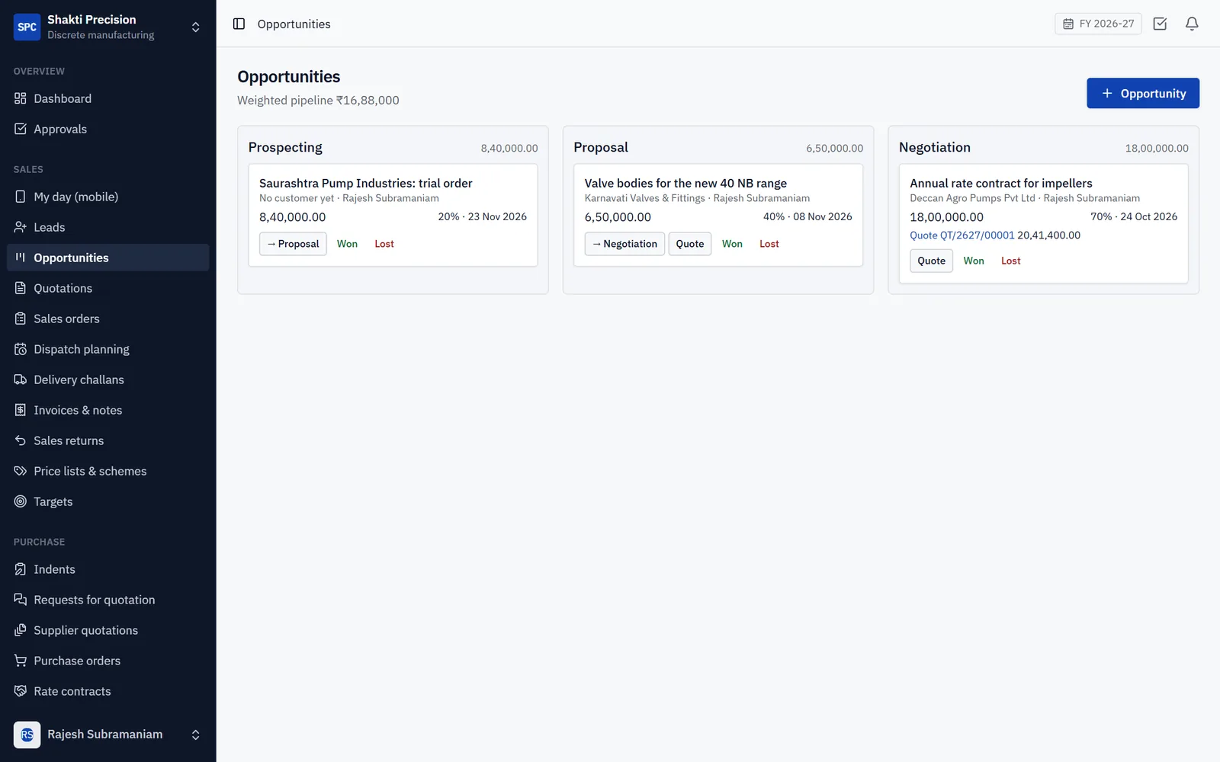This screenshot has height=762, width=1220.
Task: Click the Sales orders clipboard icon
Action: pyautogui.click(x=21, y=319)
